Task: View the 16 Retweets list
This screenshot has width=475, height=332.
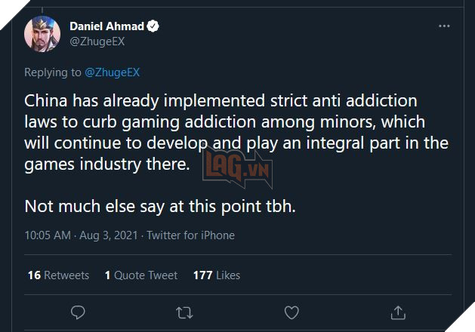Action: coord(58,275)
